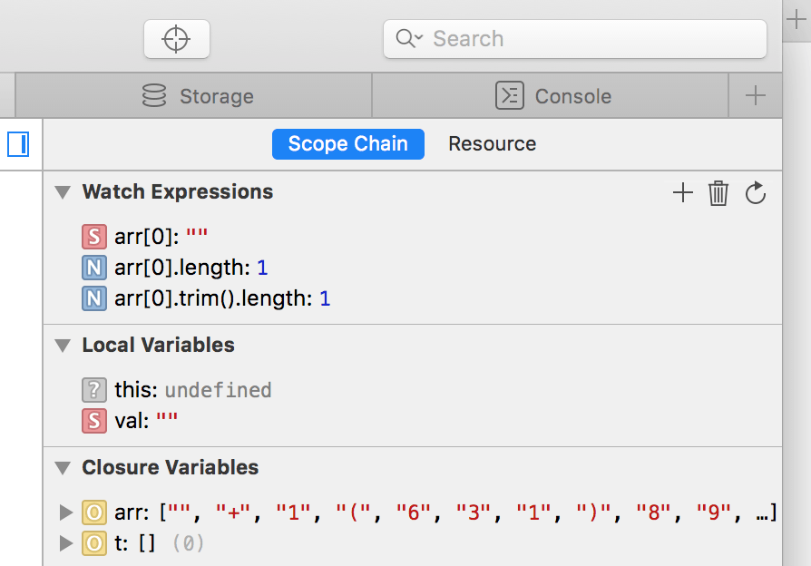This screenshot has width=811, height=566.
Task: Expand the arr array object
Action: pos(65,512)
